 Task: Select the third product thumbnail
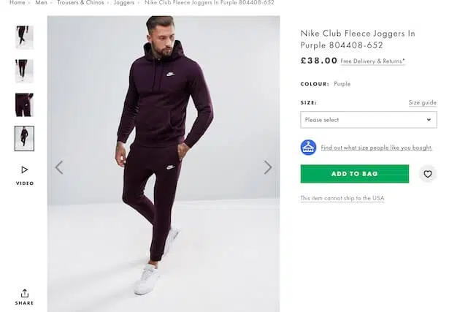24,104
